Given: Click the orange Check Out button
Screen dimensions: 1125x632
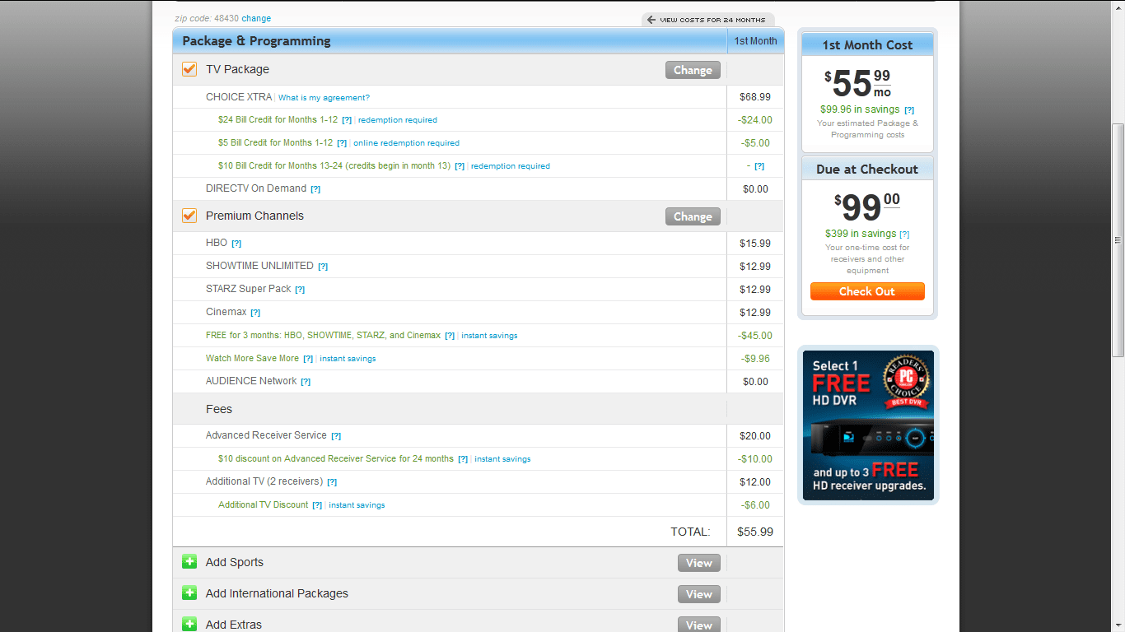Looking at the screenshot, I should [867, 291].
